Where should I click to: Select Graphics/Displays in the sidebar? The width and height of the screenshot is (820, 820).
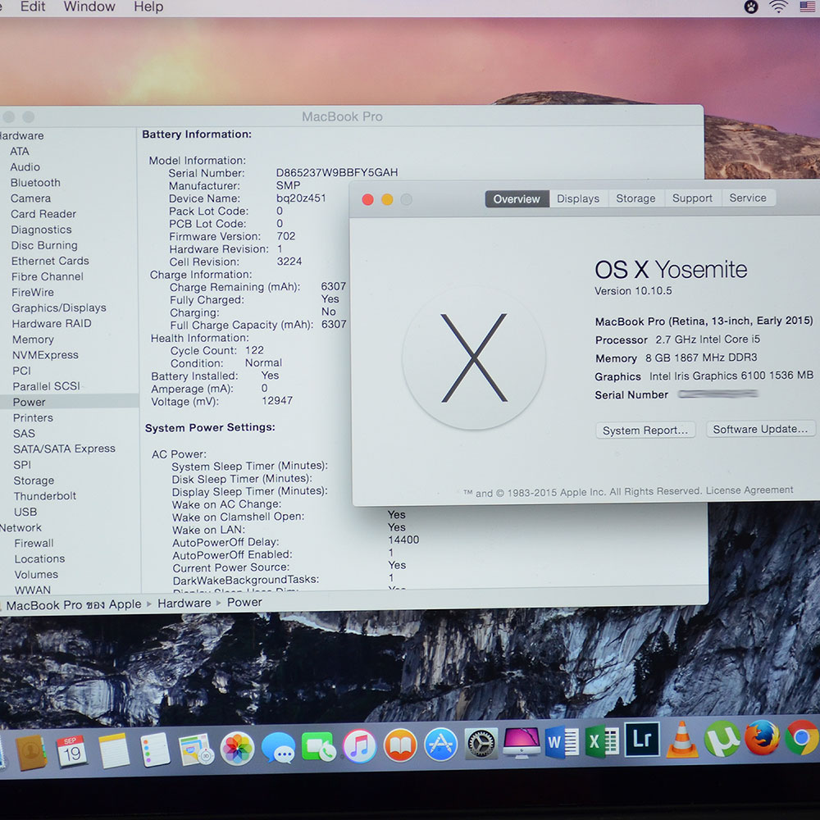[x=59, y=307]
